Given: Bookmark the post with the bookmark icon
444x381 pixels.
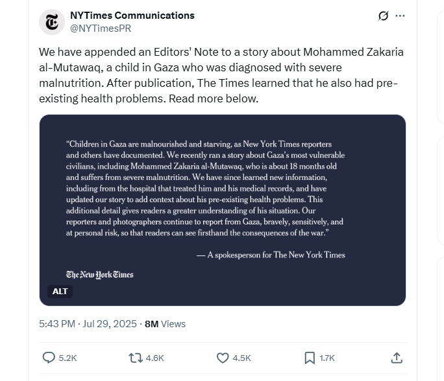Looking at the screenshot, I should [x=310, y=357].
